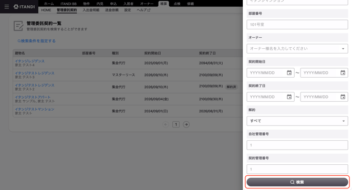Click the 建物名 column header
This screenshot has width=352, height=190.
pyautogui.click(x=20, y=53)
